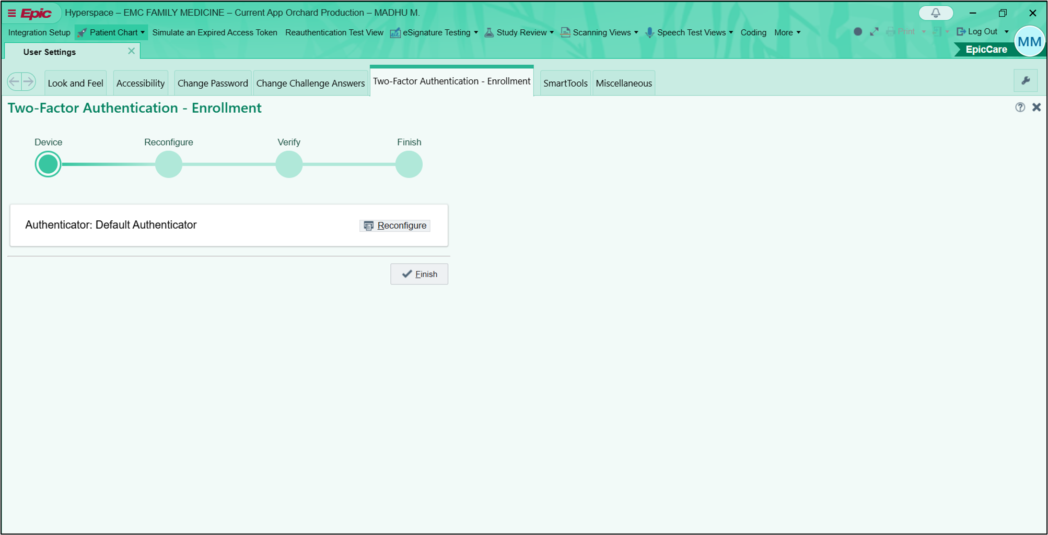Expand the Speech Test Views dropdown arrow
This screenshot has height=535, width=1048.
pyautogui.click(x=731, y=32)
